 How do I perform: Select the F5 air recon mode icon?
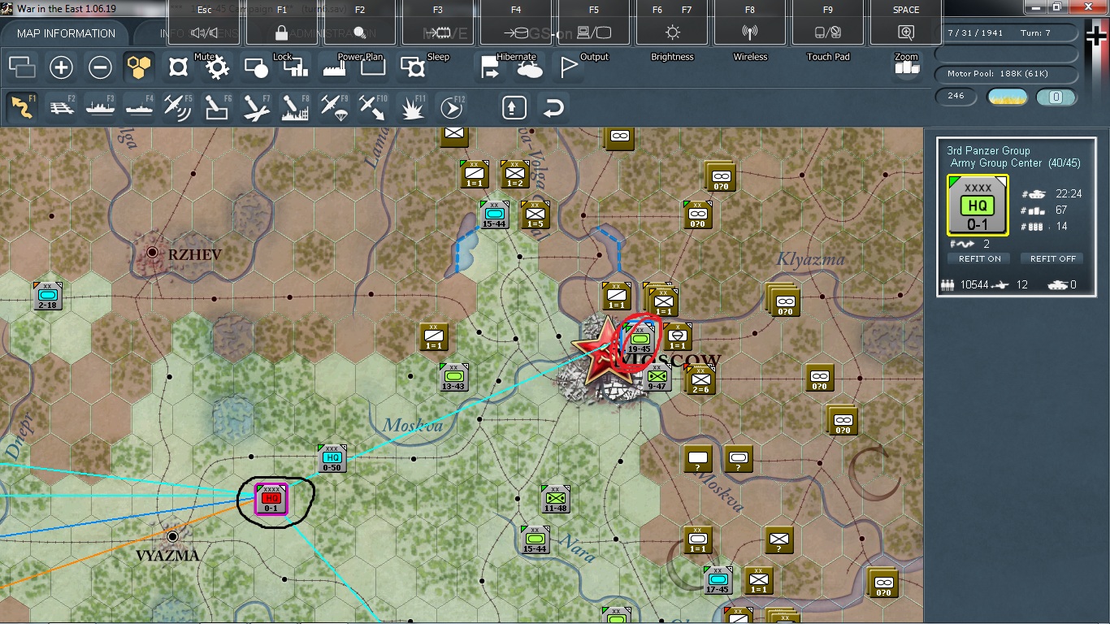tap(178, 107)
